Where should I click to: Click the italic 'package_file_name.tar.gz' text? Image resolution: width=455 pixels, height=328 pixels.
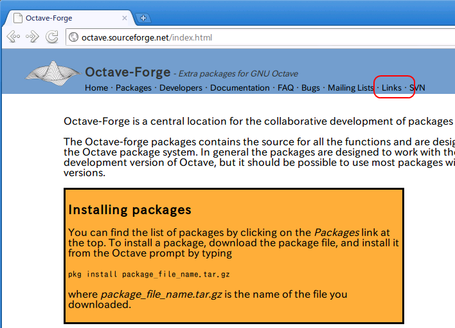(161, 295)
